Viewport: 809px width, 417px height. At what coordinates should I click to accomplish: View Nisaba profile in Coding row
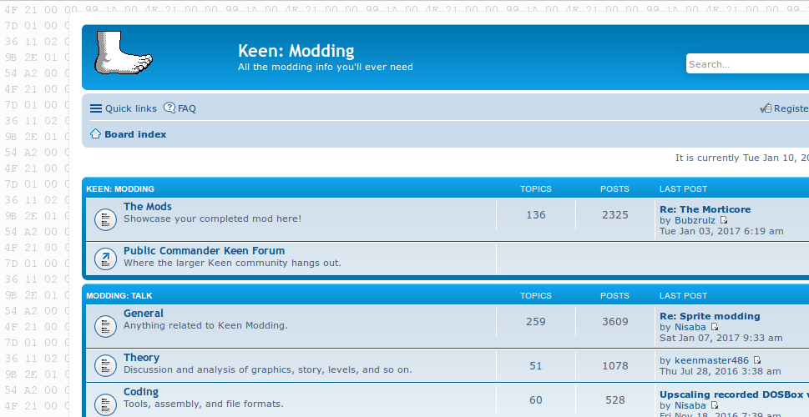coord(690,405)
